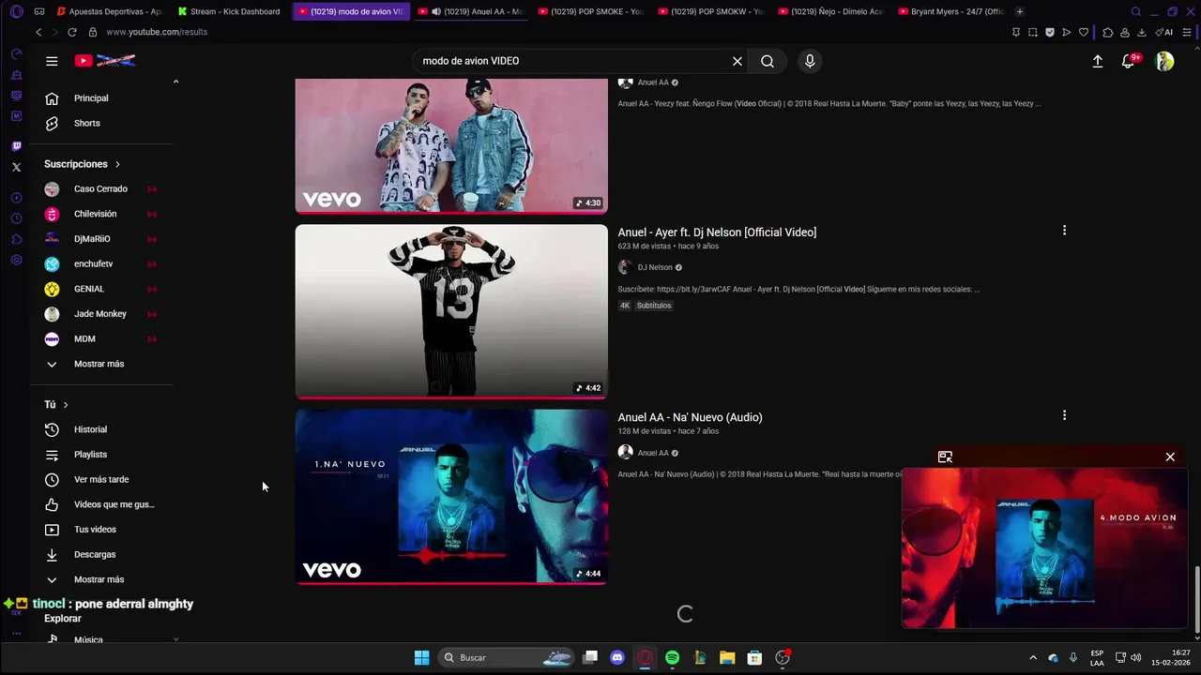This screenshot has height=675, width=1201.
Task: Search tabs with the magnifier icon
Action: pyautogui.click(x=1136, y=11)
